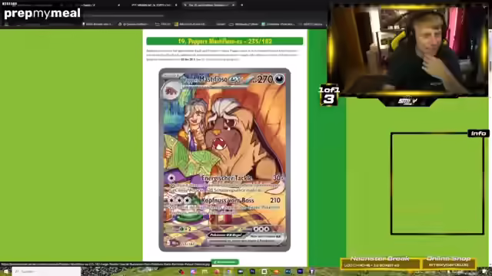The height and width of the screenshot is (276, 492).
Task: Click the Windows taskbar search box
Action: 46,271
